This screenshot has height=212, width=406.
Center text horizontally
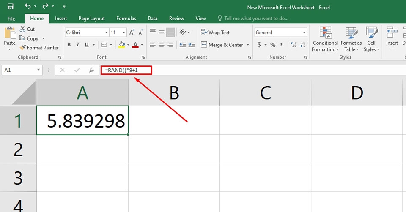(162, 45)
